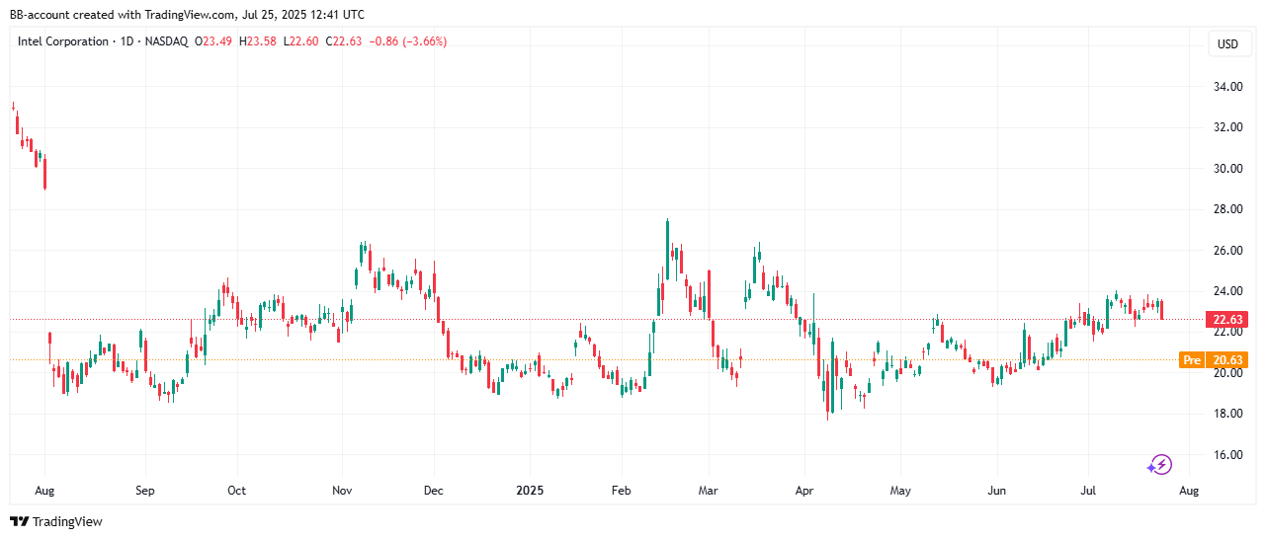Click the Sep label on time axis

pos(145,490)
